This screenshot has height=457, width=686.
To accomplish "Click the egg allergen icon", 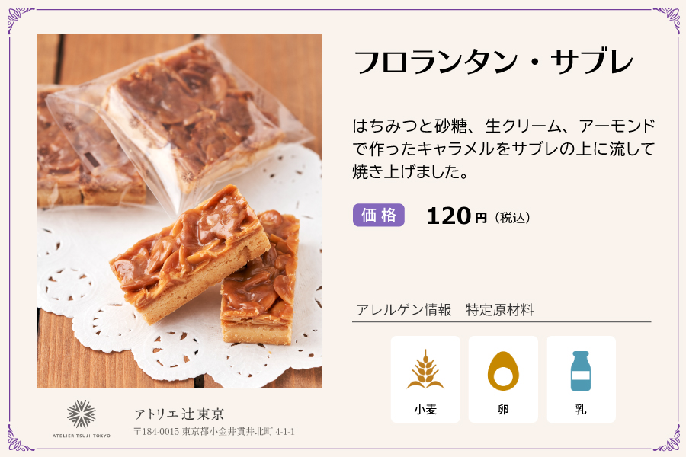I will [x=503, y=370].
